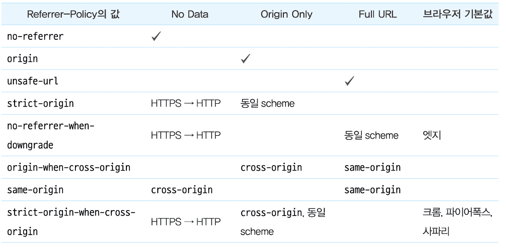
Task: Select the unsafe-url policy name
Action: click(x=32, y=81)
